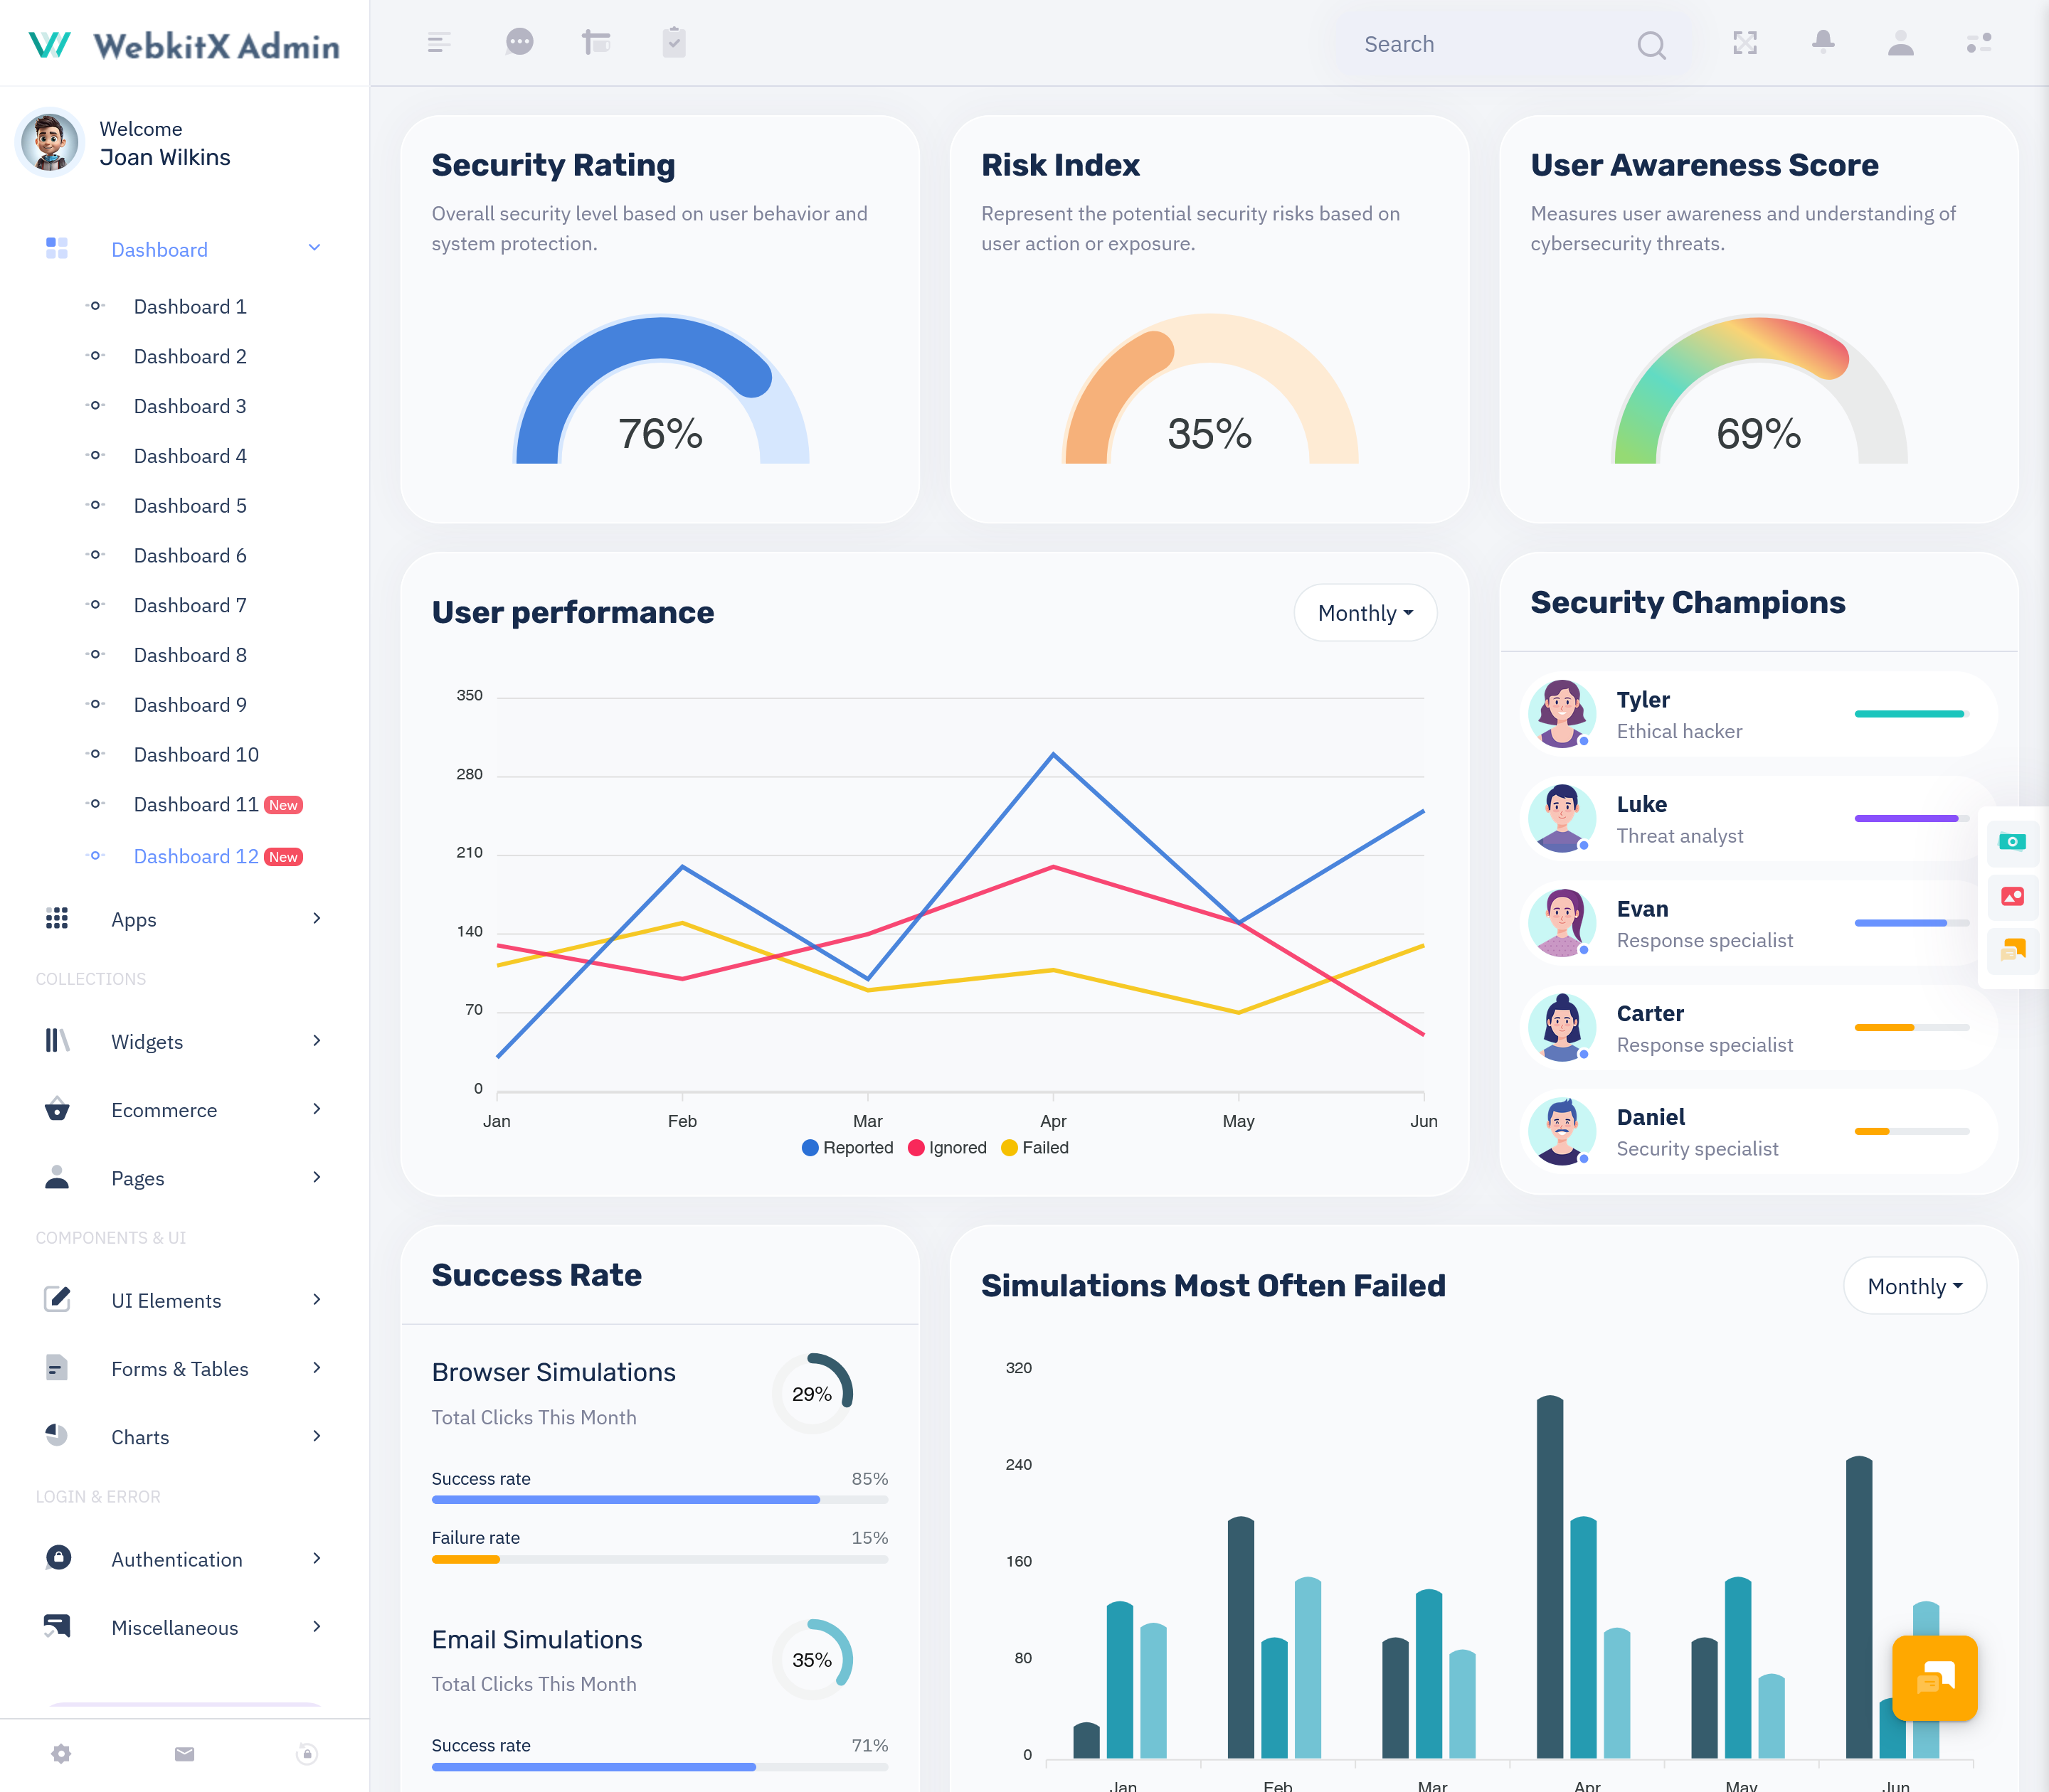Screen dimensions: 2049x1792
Task: Open the clipboard check icon in top bar
Action: [x=673, y=42]
